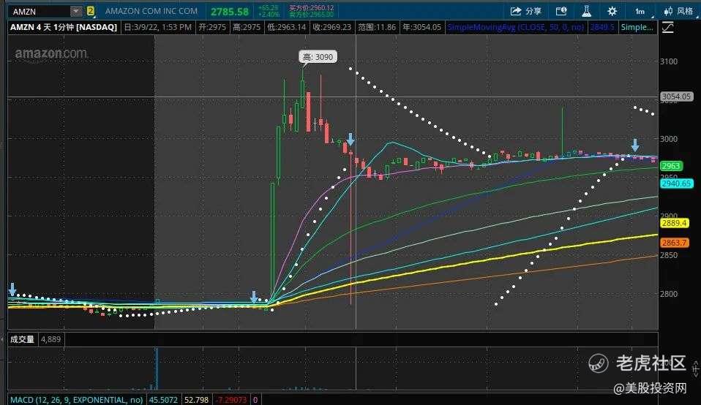Image resolution: width=701 pixels, height=405 pixels.
Task: Click the 成交量 volume label
Action: [x=23, y=339]
